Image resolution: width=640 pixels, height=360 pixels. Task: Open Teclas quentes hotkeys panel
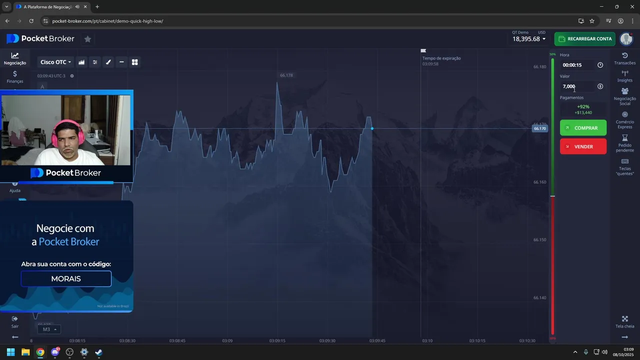(x=624, y=167)
